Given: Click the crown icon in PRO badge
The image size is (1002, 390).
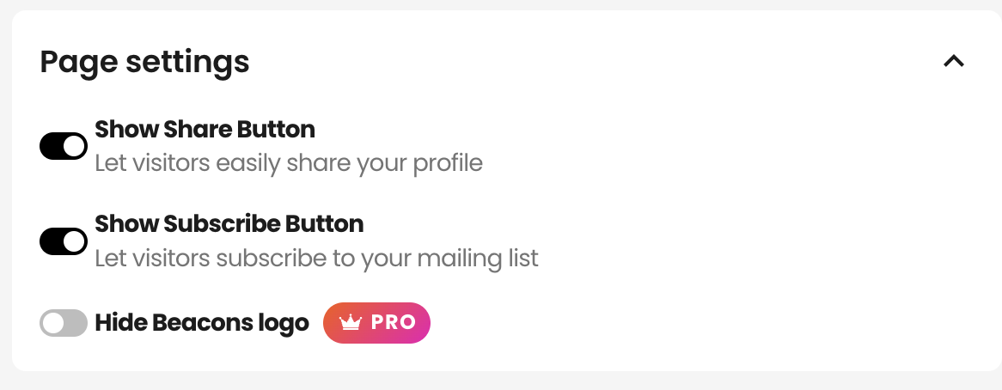Looking at the screenshot, I should (351, 323).
